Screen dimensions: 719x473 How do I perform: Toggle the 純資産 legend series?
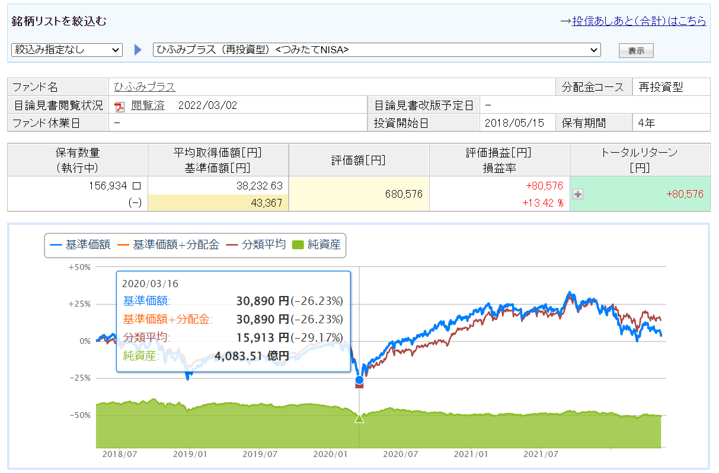(x=317, y=244)
